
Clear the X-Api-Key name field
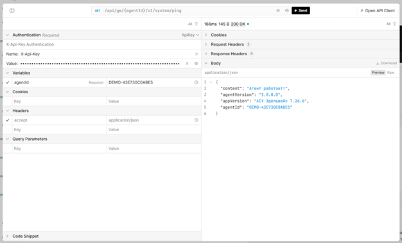[197, 54]
